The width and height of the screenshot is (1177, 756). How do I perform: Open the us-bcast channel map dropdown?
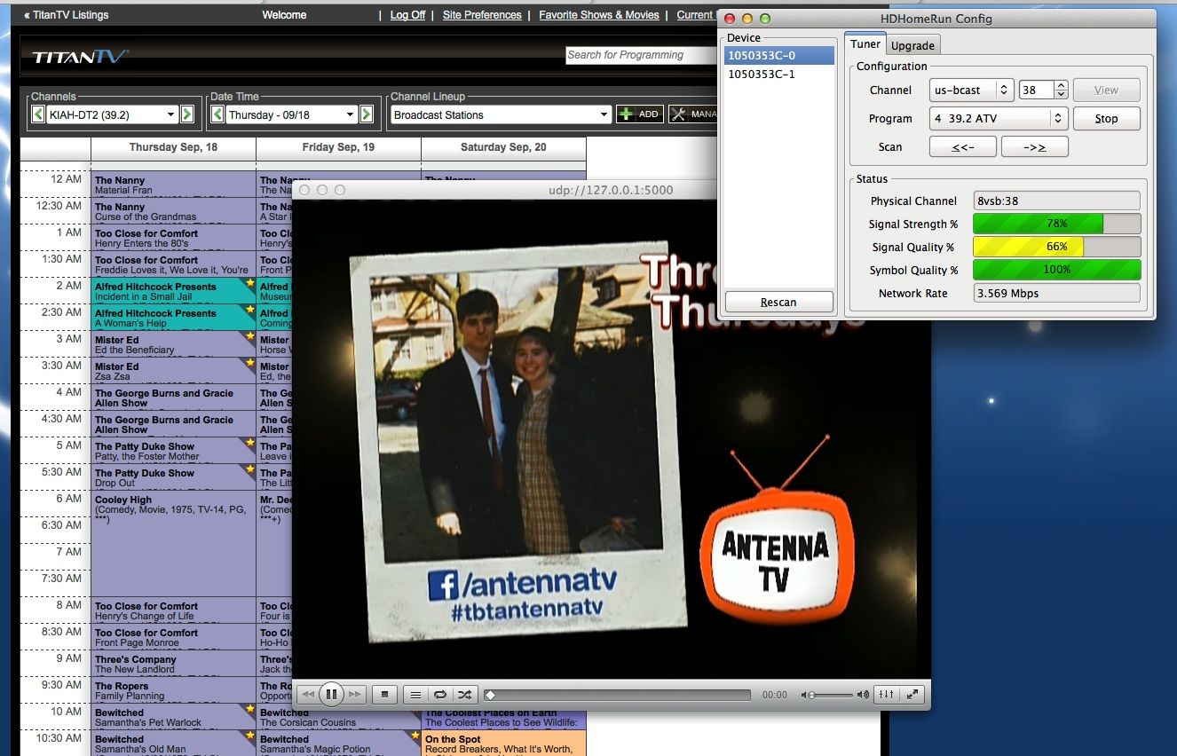click(972, 90)
